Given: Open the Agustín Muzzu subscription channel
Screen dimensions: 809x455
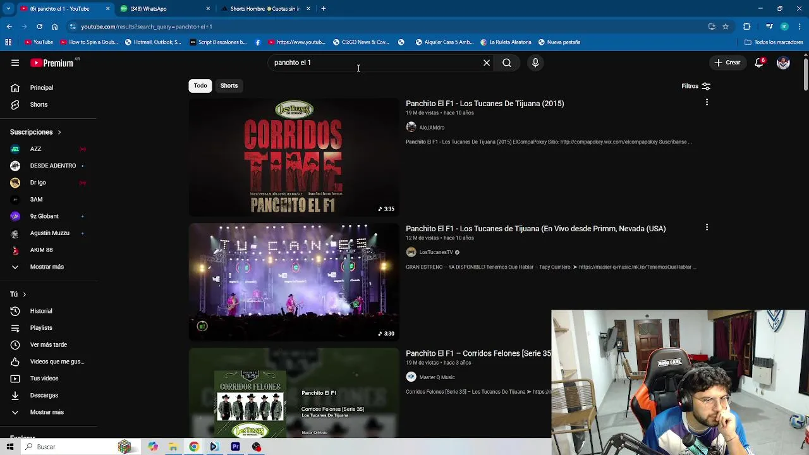Looking at the screenshot, I should [x=49, y=233].
